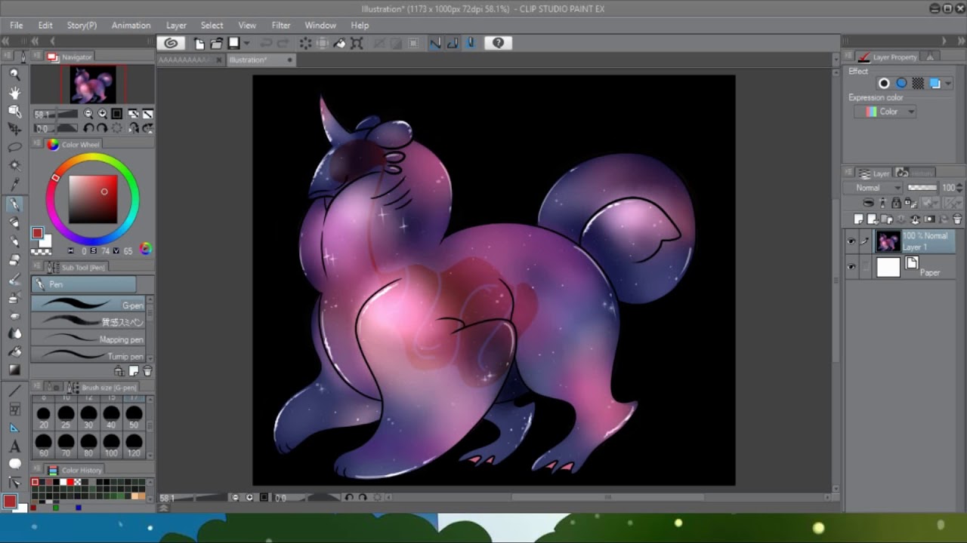Click the Fill paint bucket command icon
The width and height of the screenshot is (967, 543).
click(x=340, y=43)
